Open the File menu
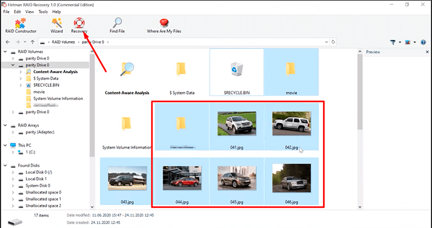Viewport: 432px width, 228px height. click(x=6, y=12)
